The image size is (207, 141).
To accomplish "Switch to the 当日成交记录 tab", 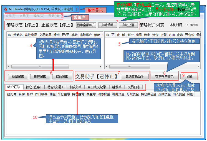I will coord(97,87).
